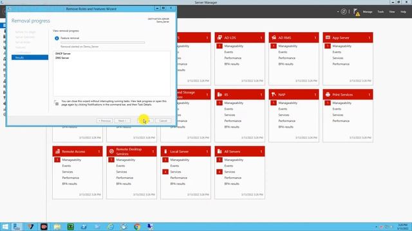
Task: Click the Local Server tile icon
Action: 165,151
